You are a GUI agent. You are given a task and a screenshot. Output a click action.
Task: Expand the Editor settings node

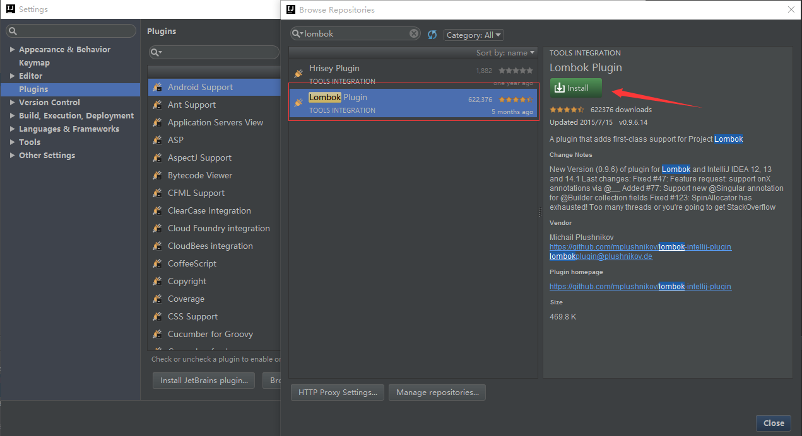click(x=12, y=76)
